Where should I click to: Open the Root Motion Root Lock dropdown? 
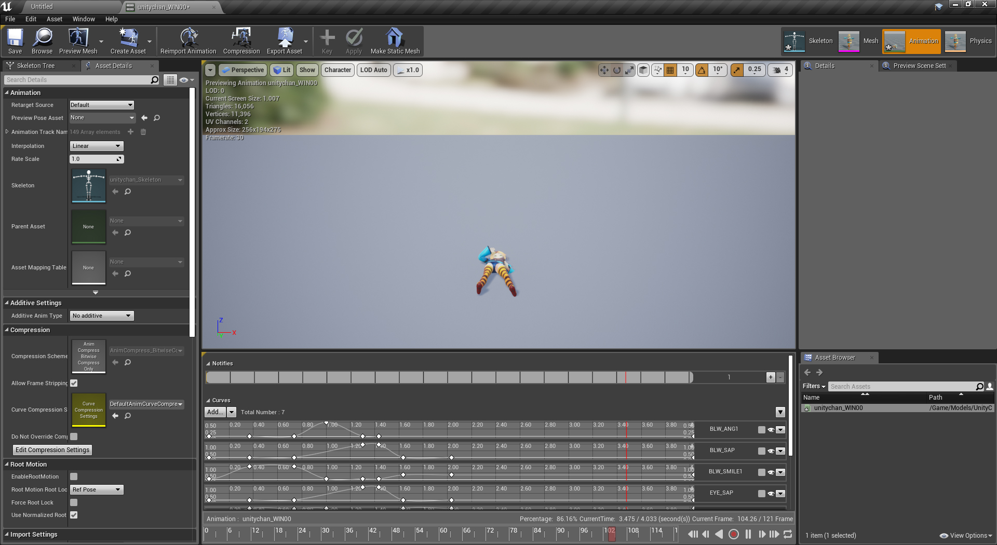point(96,489)
